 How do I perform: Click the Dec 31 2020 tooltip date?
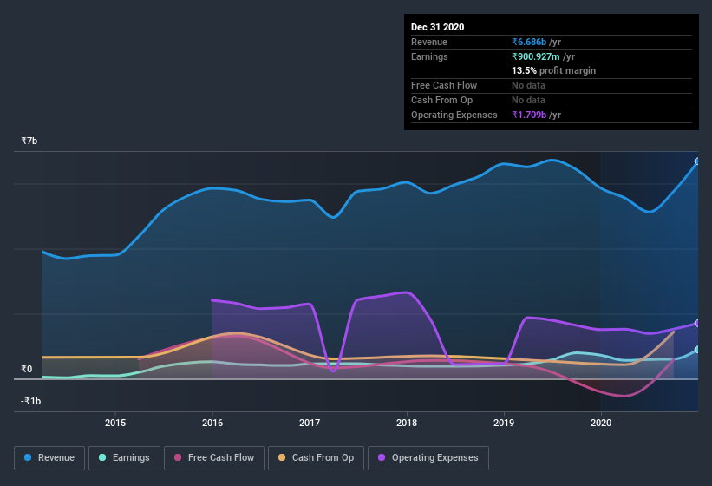pos(438,27)
